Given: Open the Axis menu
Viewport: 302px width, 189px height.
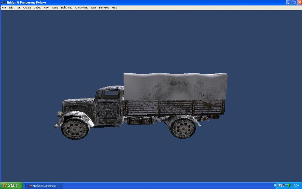Looking at the screenshot, I should point(18,8).
